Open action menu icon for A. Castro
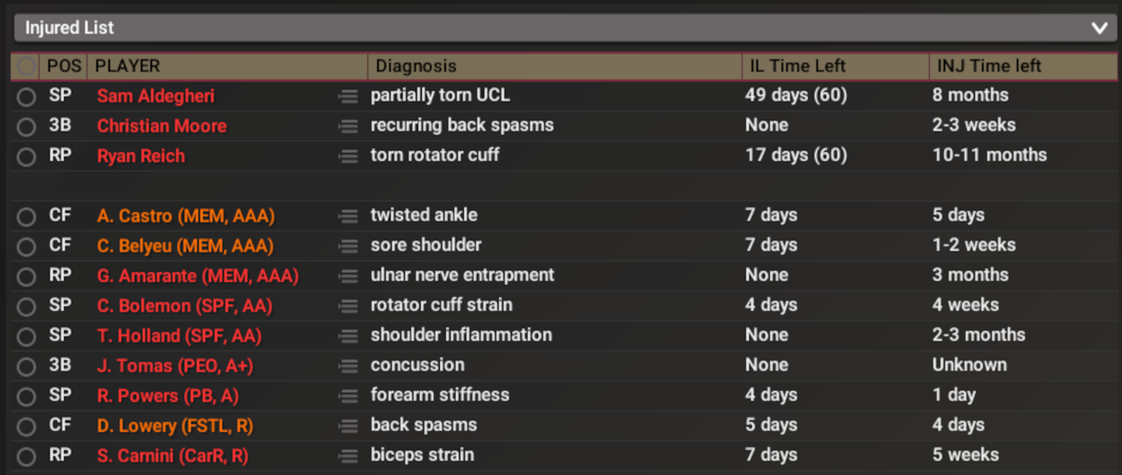This screenshot has height=475, width=1122. point(348,216)
